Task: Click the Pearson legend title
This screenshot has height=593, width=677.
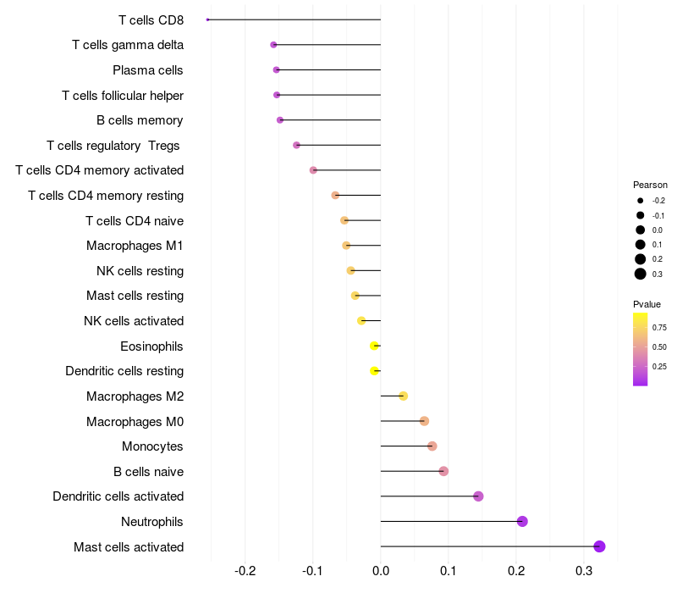Action: click(x=650, y=185)
